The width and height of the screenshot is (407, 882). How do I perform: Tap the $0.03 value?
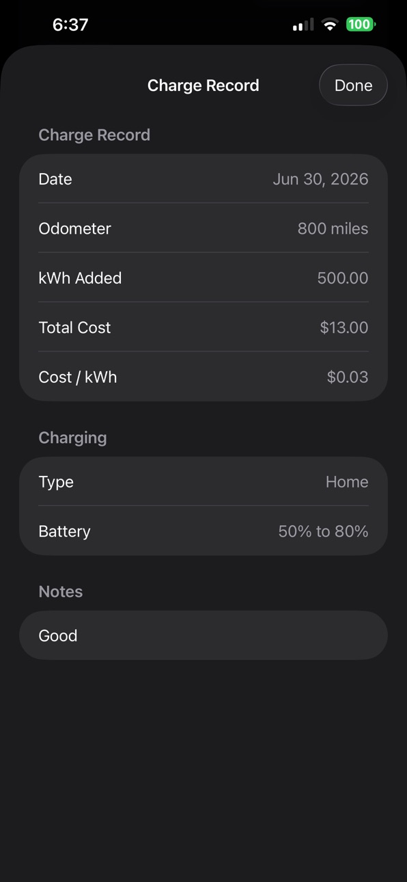pyautogui.click(x=348, y=377)
